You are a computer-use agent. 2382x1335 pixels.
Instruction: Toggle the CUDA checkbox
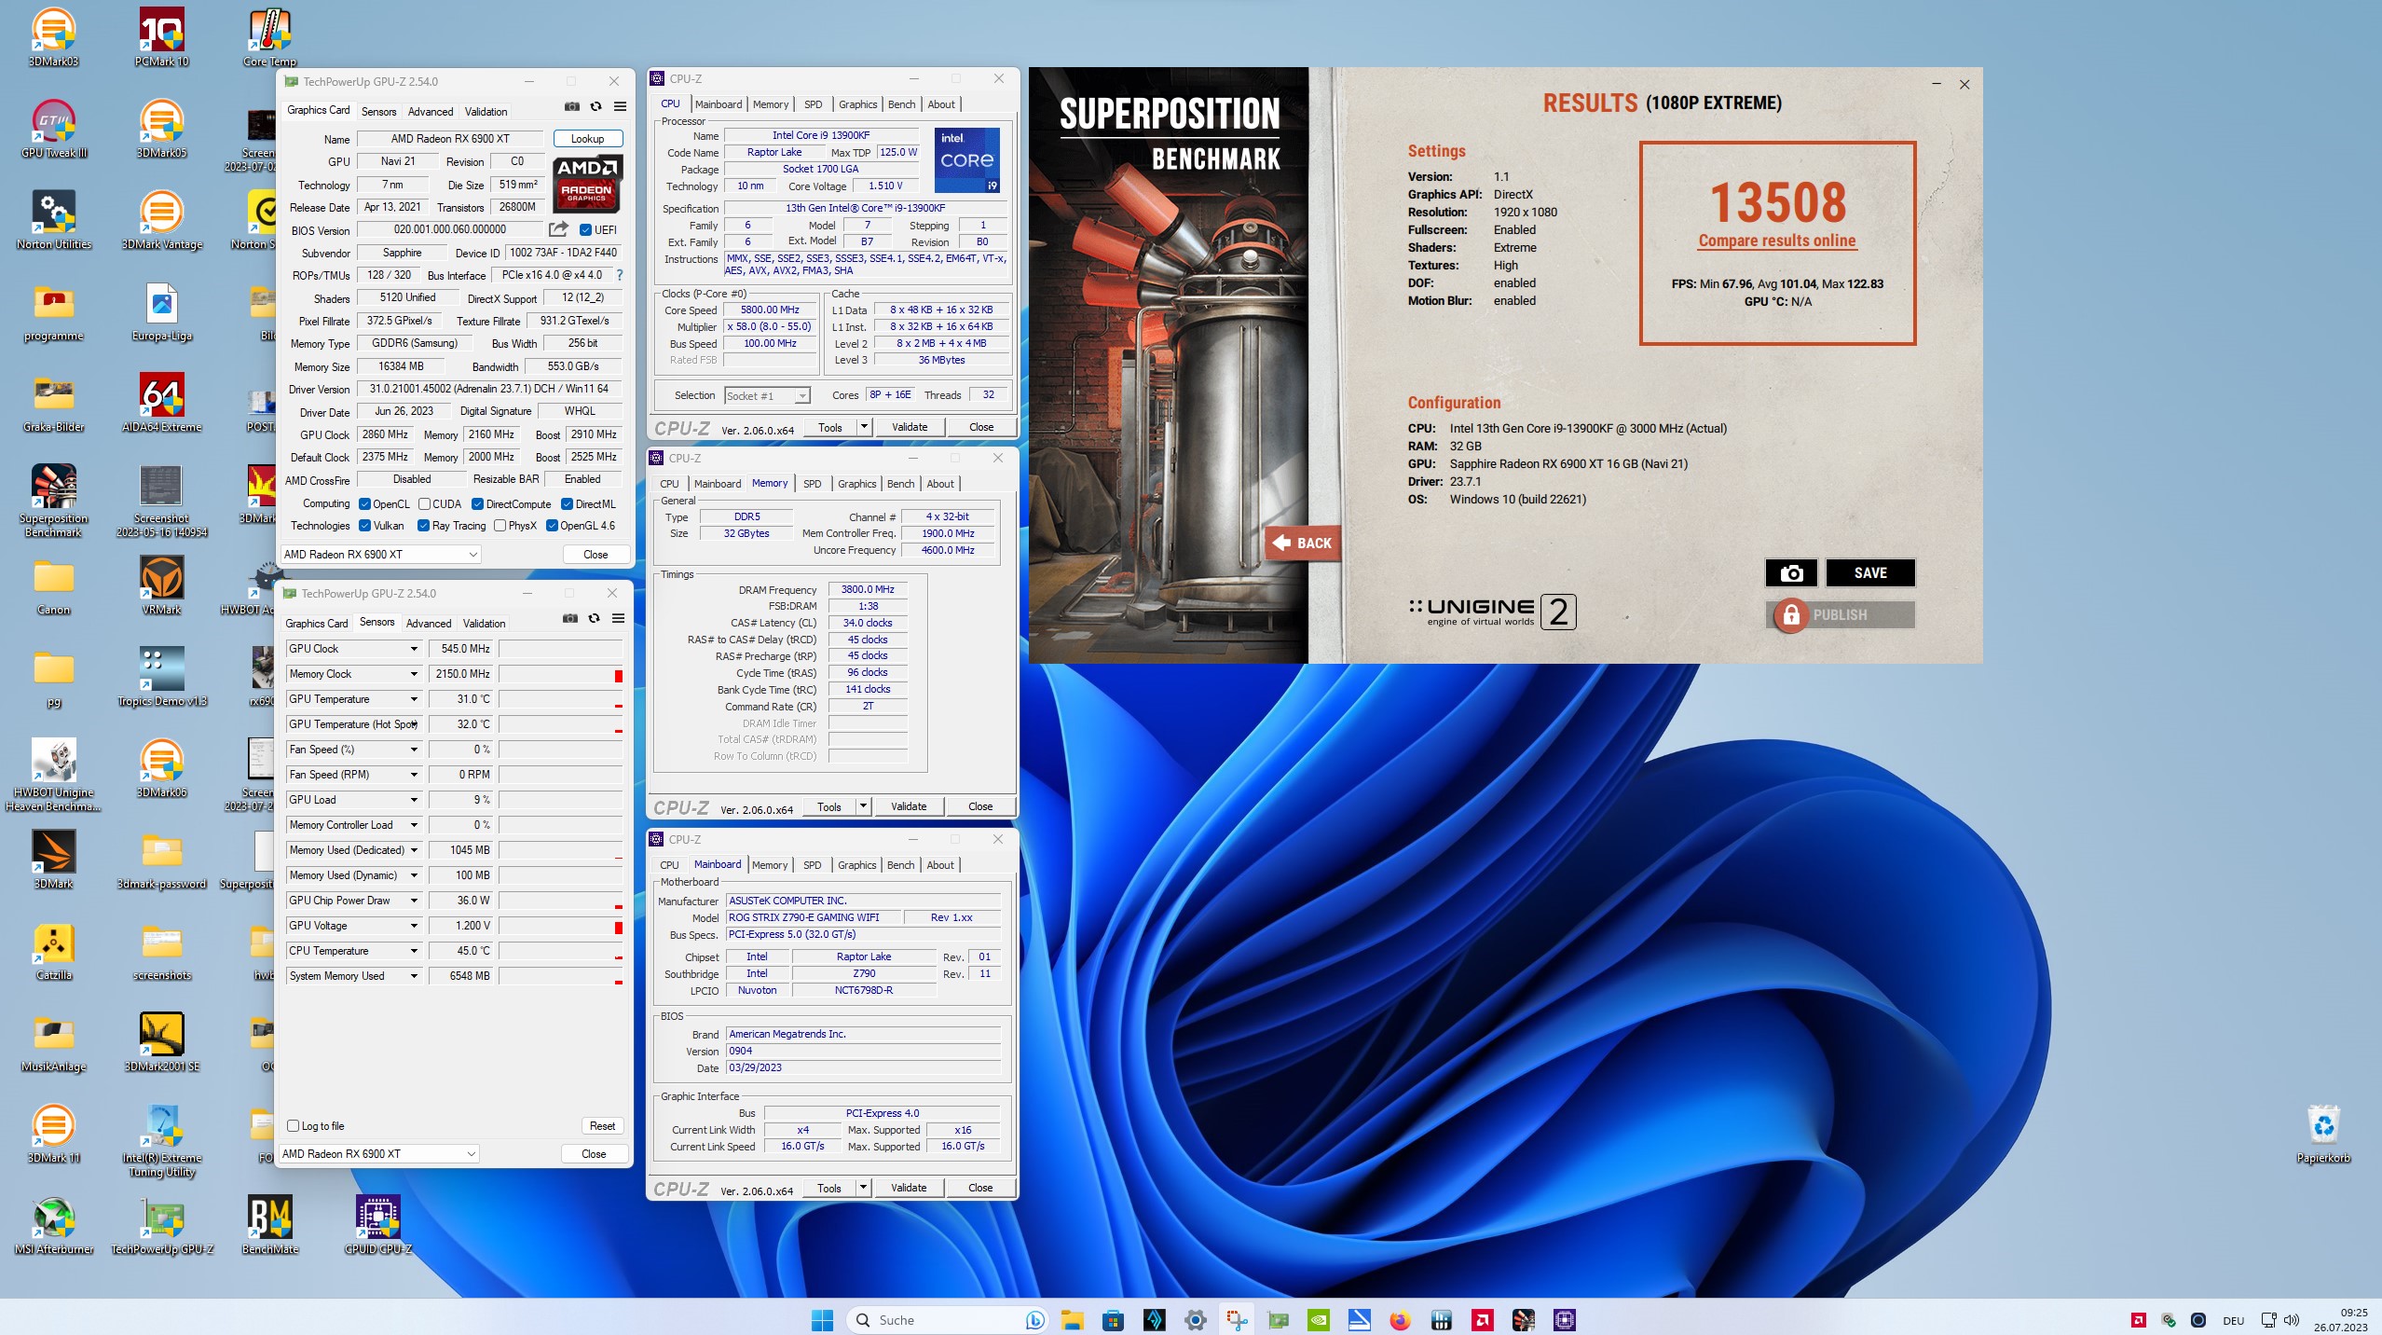pos(424,504)
